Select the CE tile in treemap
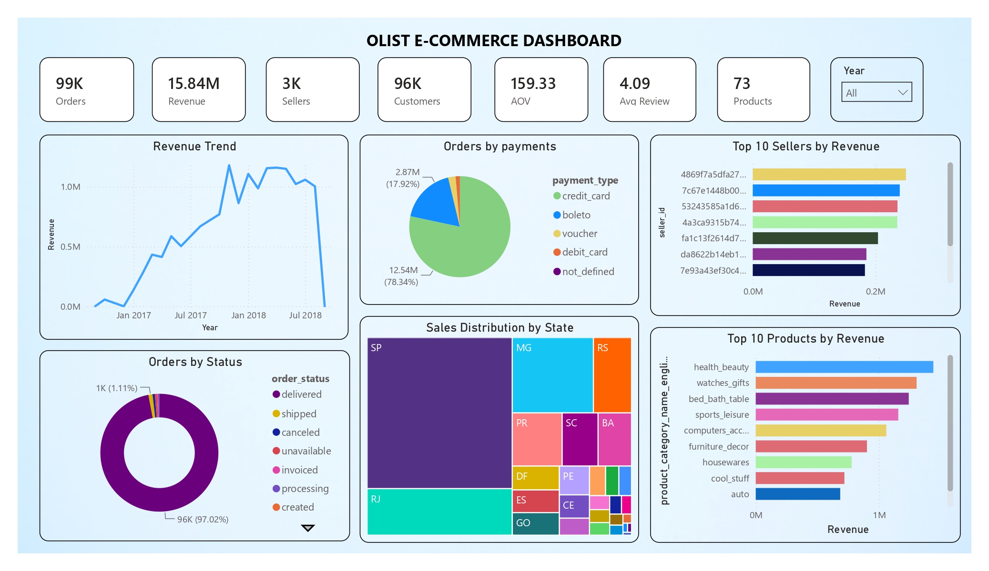This screenshot has width=989, height=571. [574, 506]
